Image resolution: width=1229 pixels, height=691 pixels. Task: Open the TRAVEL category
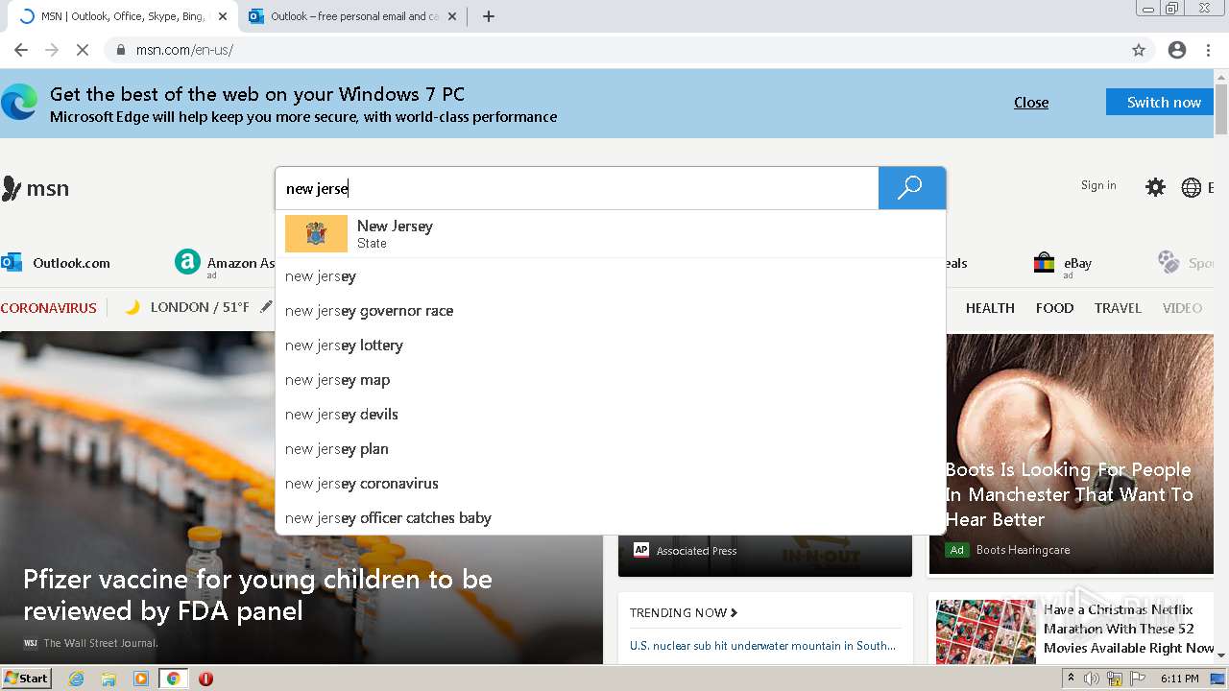pyautogui.click(x=1118, y=308)
